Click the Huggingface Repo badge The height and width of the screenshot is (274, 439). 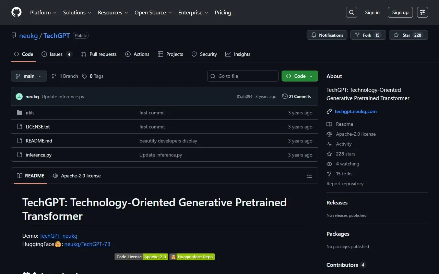[192, 257]
